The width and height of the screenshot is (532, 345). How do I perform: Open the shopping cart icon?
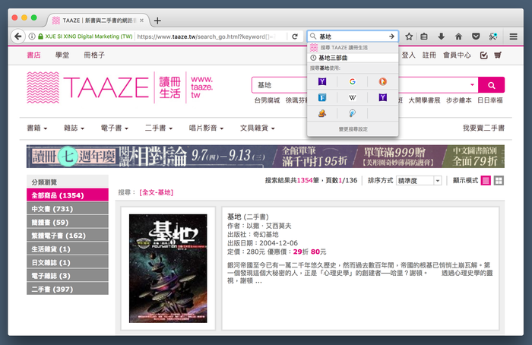498,55
